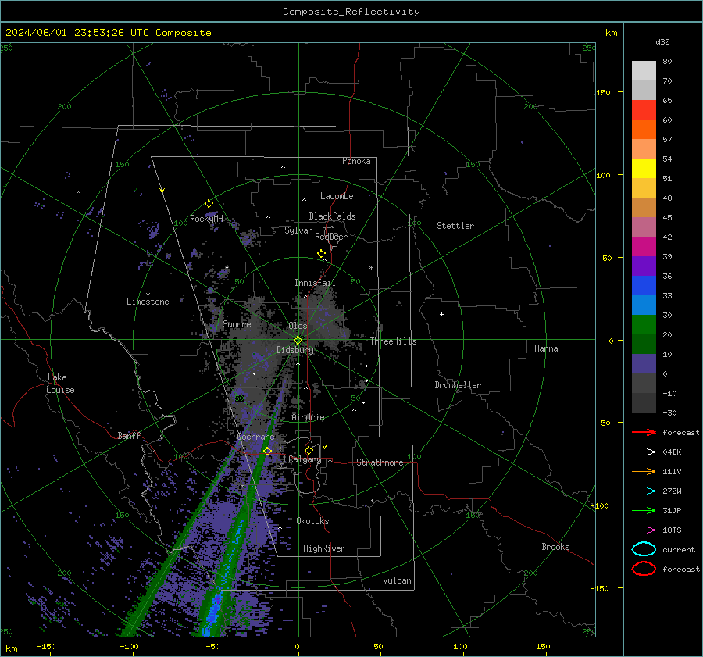
Task: Click the -150 tick label on bottom axis
Action: pos(46,646)
